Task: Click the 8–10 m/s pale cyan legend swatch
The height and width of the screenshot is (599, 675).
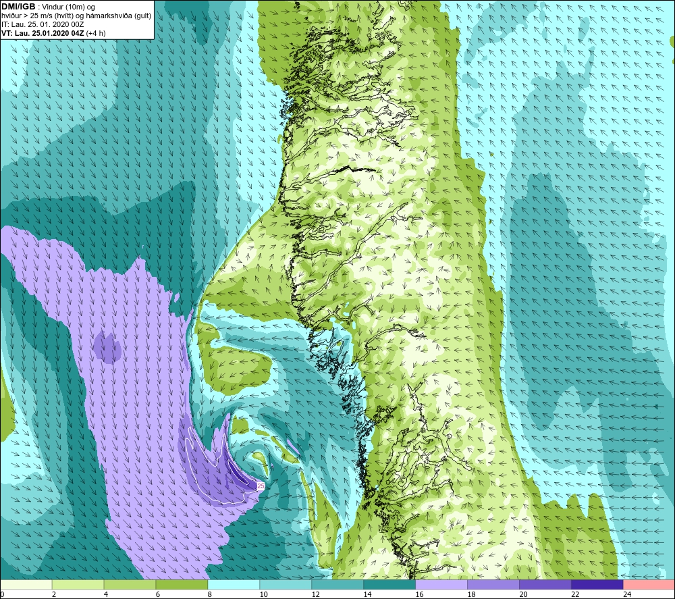Action: click(x=234, y=585)
